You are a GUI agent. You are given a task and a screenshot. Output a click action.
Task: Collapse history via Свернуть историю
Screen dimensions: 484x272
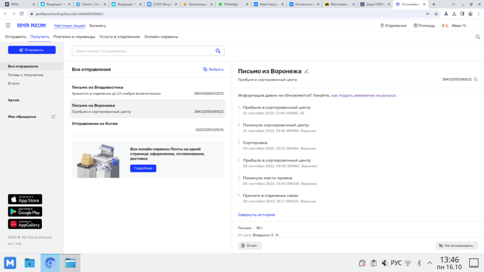coord(256,215)
